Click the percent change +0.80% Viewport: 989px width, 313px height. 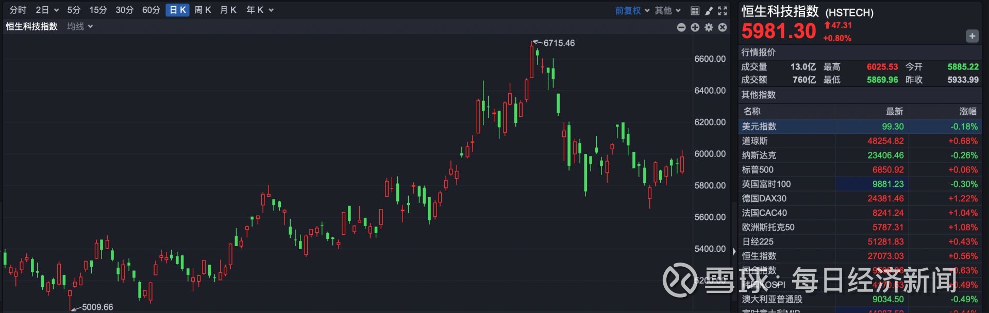pos(837,38)
